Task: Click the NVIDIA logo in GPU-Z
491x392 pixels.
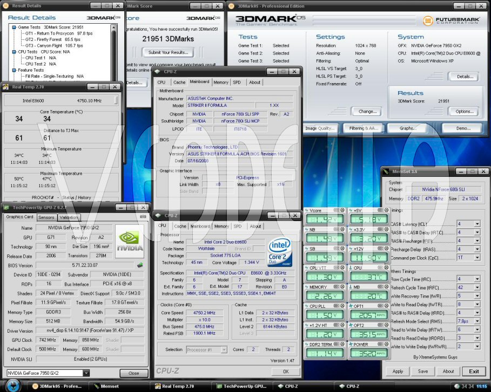Action: pyautogui.click(x=130, y=241)
